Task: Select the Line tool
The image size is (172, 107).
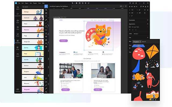Action: coord(46,23)
